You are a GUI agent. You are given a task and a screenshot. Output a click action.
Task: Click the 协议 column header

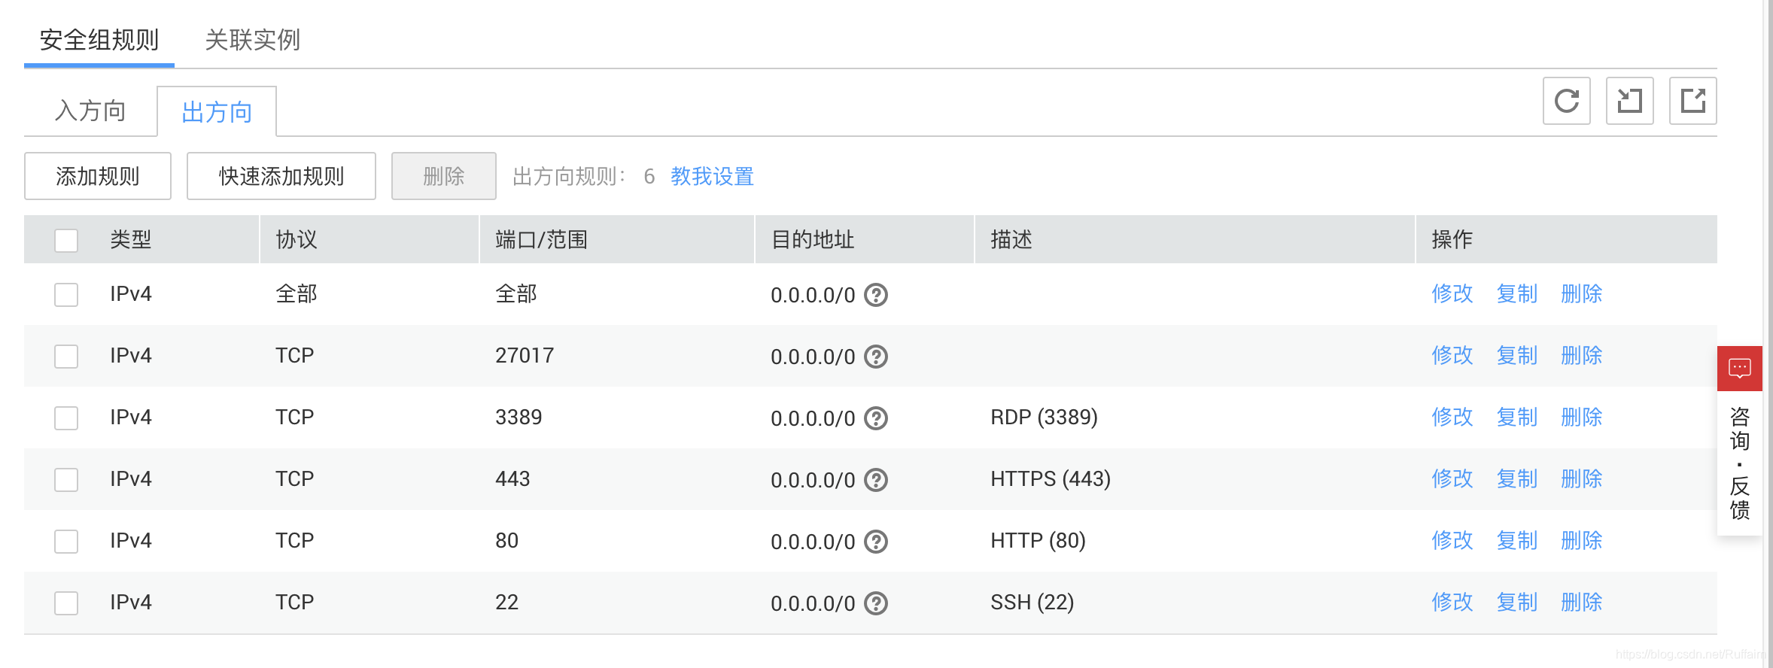[297, 239]
